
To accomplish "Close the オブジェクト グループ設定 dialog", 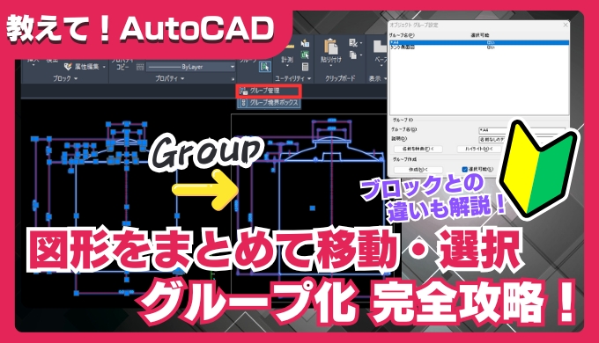I will [566, 25].
